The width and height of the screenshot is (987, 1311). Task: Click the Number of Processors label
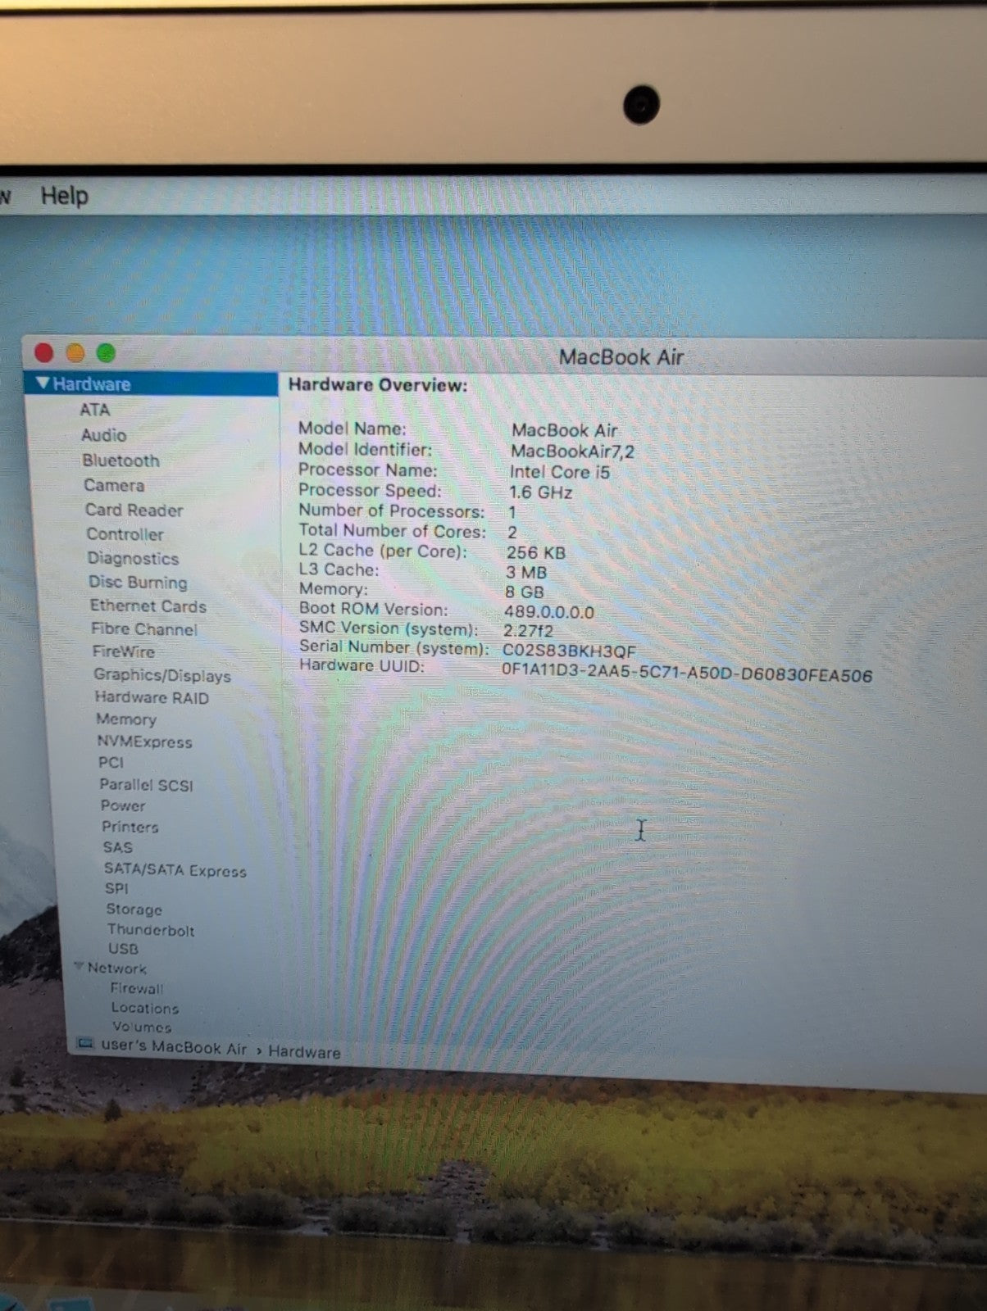point(392,511)
